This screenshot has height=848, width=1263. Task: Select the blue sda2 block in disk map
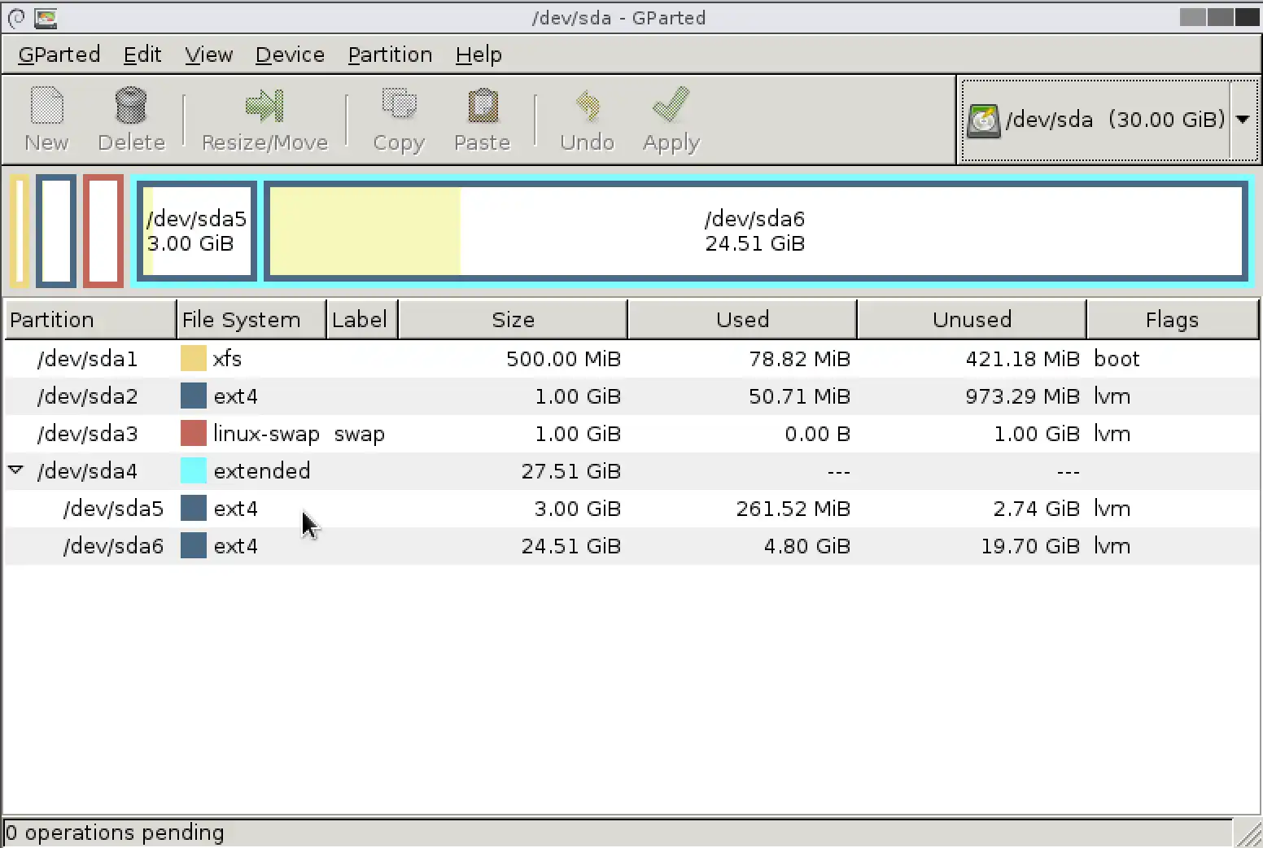[56, 231]
